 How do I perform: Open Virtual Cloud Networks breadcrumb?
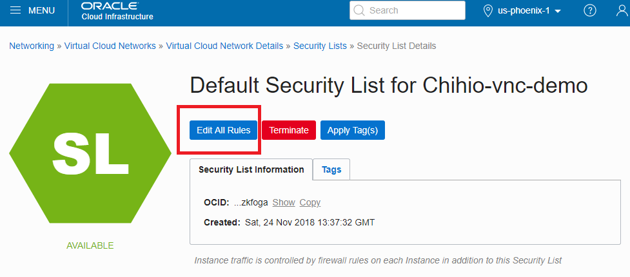click(110, 46)
